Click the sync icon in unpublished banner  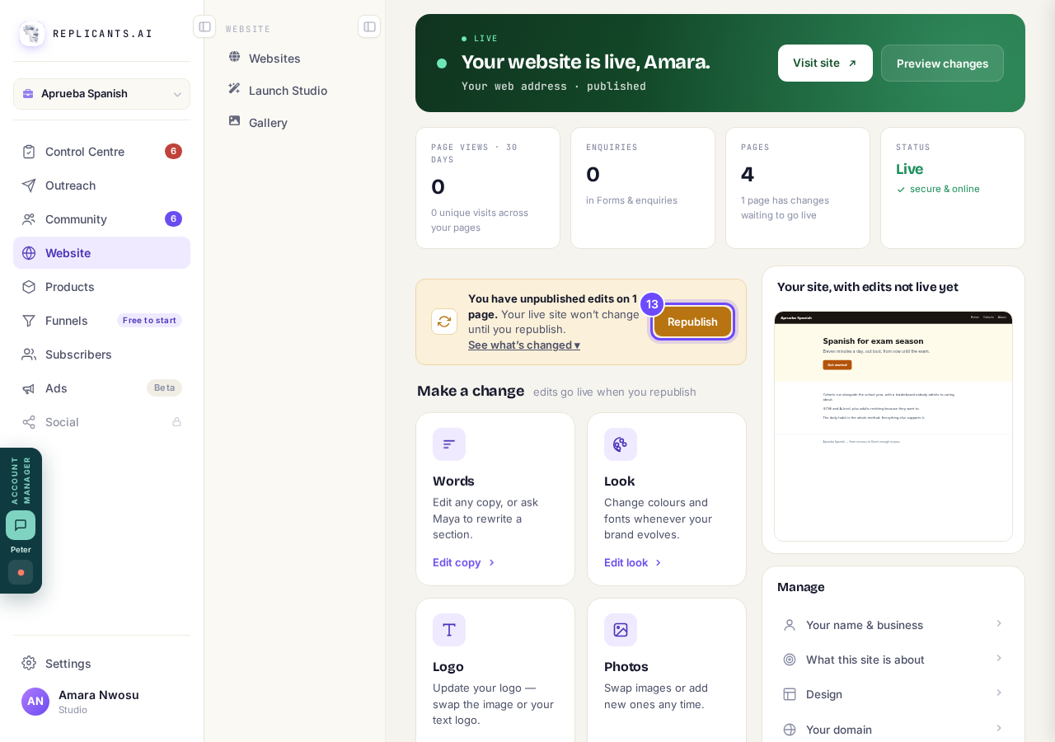click(x=444, y=322)
